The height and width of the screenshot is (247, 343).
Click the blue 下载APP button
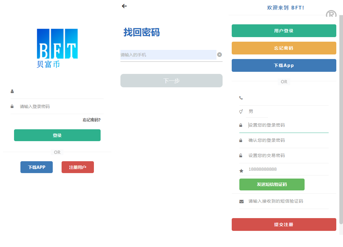click(37, 167)
